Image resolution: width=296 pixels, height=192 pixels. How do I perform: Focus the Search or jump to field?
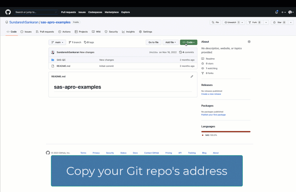36,12
